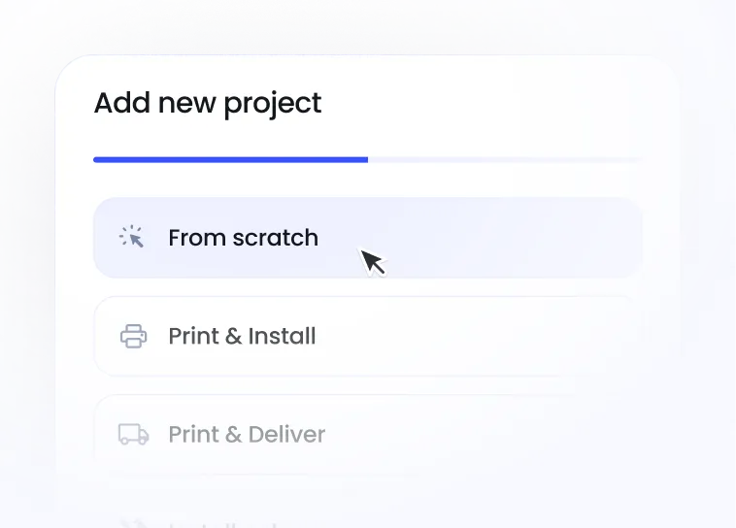Viewport: 736px width, 528px height.
Task: Click the faded icon on the bottom option
Action: pos(131,523)
